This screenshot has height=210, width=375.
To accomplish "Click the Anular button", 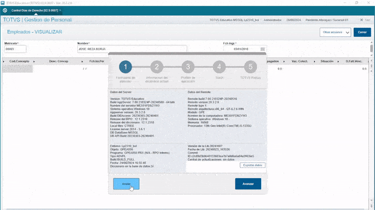I will click(x=126, y=184).
